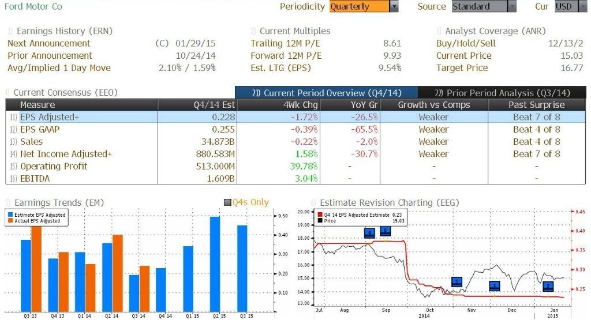Image resolution: width=591 pixels, height=320 pixels.
Task: Click the blue event marker above August
Action: tap(369, 233)
